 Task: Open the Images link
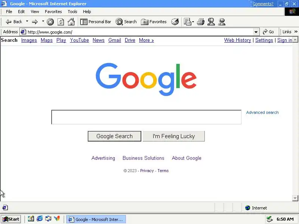[x=29, y=40]
